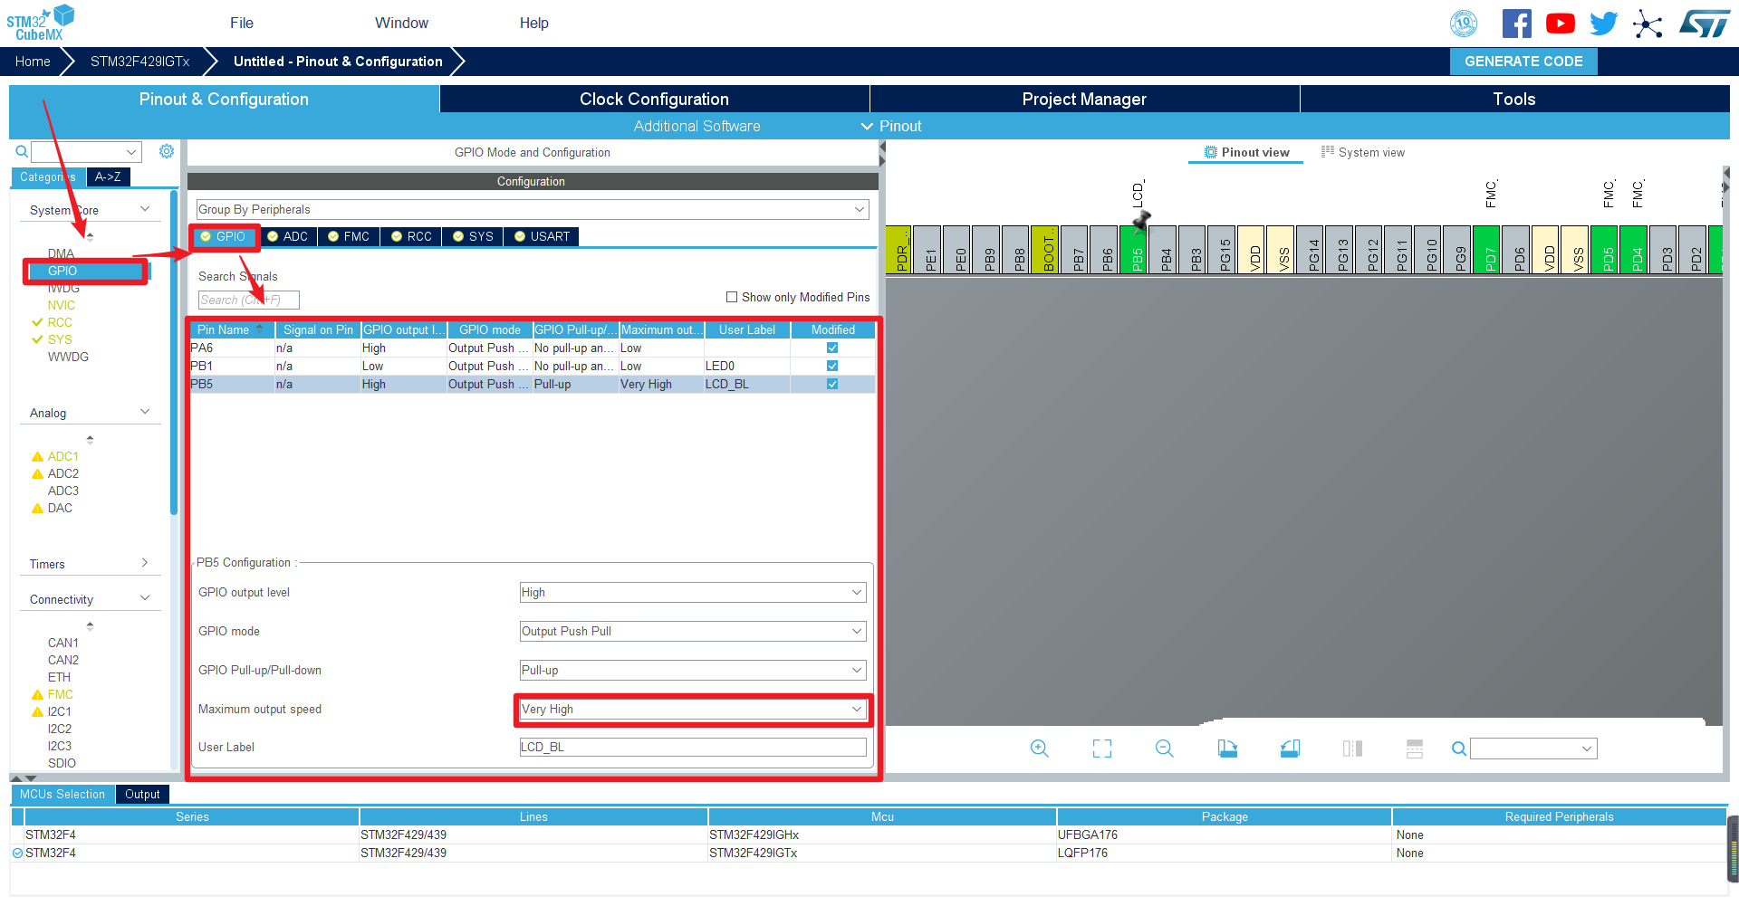Open the Output tab

pos(142,794)
